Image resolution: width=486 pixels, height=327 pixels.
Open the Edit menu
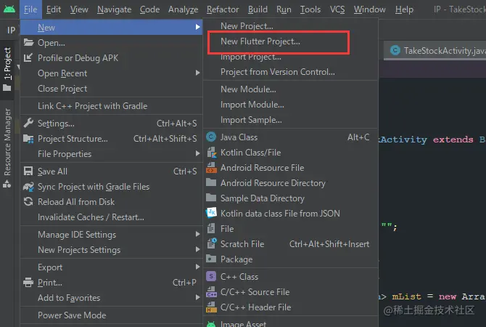[x=54, y=9]
